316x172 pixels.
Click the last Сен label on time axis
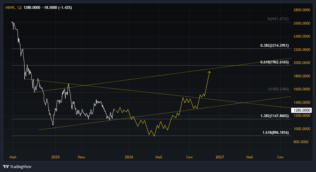(280, 157)
